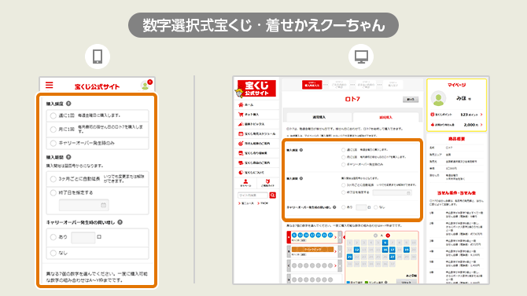Open desktop help icon beside 購入期間
Image resolution: width=527 pixels, height=296 pixels.
point(301,178)
